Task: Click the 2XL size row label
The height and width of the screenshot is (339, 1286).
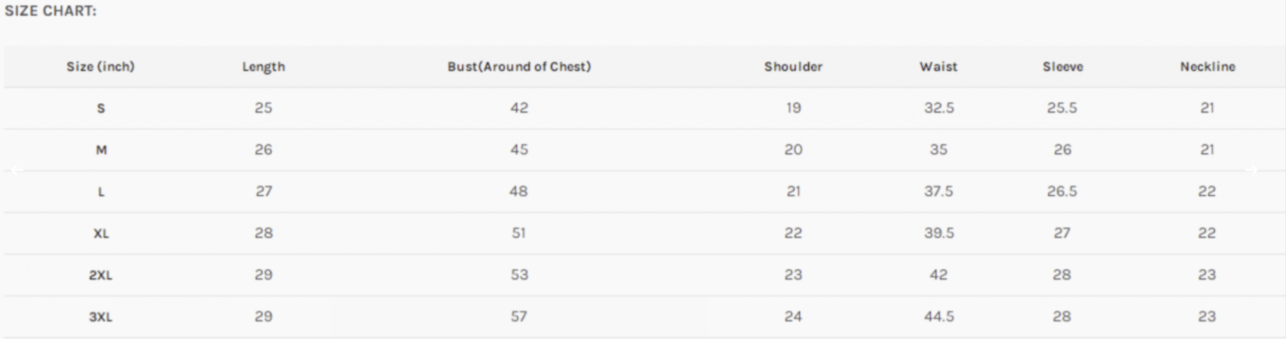Action: point(101,275)
